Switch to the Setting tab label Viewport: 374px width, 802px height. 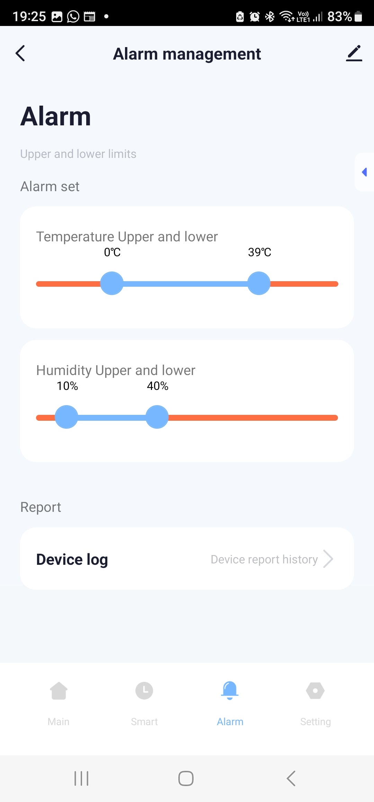coord(315,722)
